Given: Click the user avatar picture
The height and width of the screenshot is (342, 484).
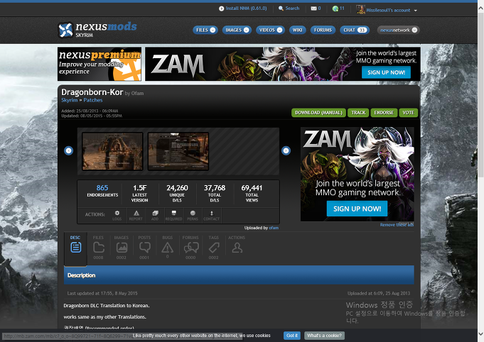Looking at the screenshot, I should (360, 9).
